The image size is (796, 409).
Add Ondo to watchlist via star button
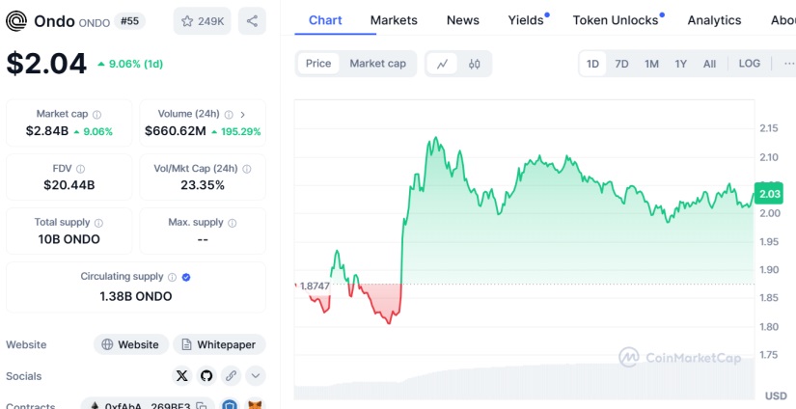[x=203, y=21]
